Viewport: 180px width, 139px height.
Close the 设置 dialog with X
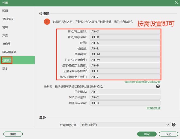click(176, 3)
